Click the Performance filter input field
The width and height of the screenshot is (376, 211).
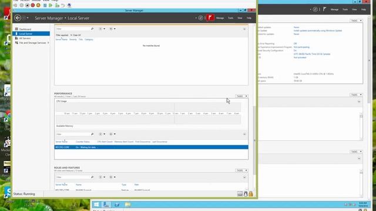pyautogui.click(x=73, y=134)
